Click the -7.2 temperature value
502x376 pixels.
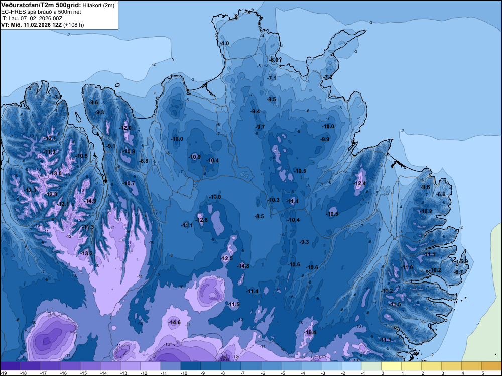327,77
